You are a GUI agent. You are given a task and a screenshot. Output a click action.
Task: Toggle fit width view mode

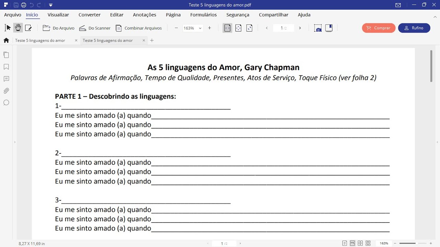227,28
